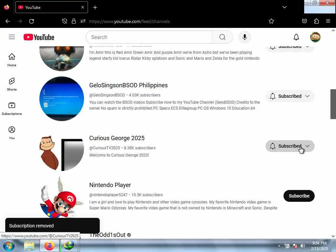Viewport: 336px width, 252px height.
Task: Select the YouTube browser tab
Action: pos(52,7)
